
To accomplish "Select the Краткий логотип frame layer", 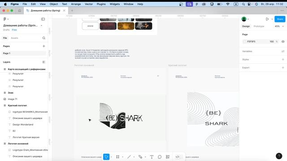I will click(17, 106).
